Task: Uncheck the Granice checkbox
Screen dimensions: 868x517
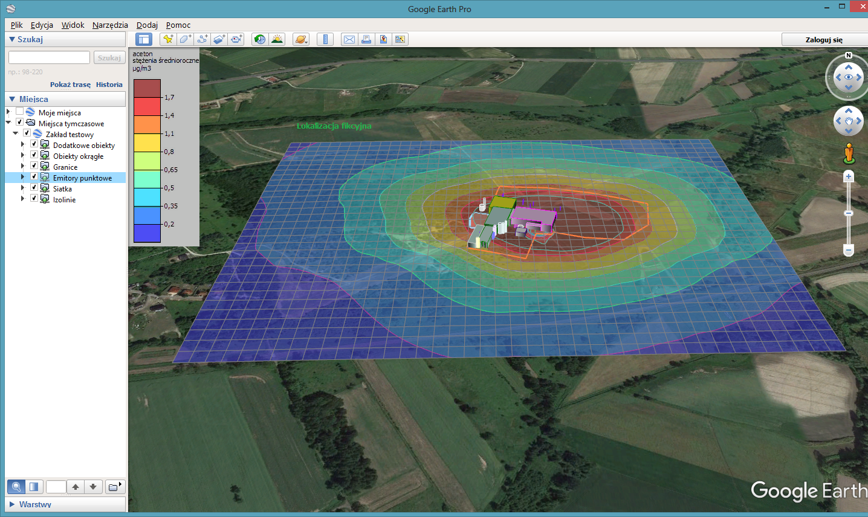Action: [x=34, y=166]
